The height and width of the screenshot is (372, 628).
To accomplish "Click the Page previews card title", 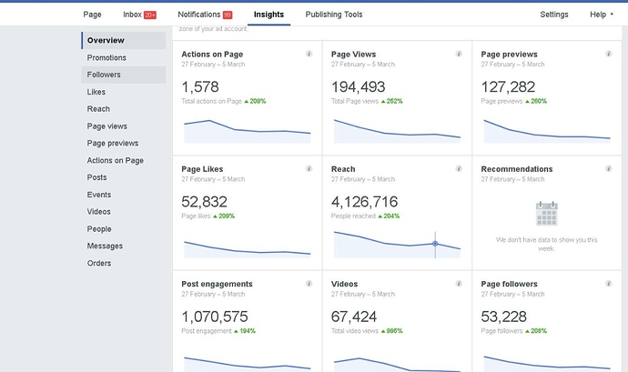I will click(x=509, y=54).
